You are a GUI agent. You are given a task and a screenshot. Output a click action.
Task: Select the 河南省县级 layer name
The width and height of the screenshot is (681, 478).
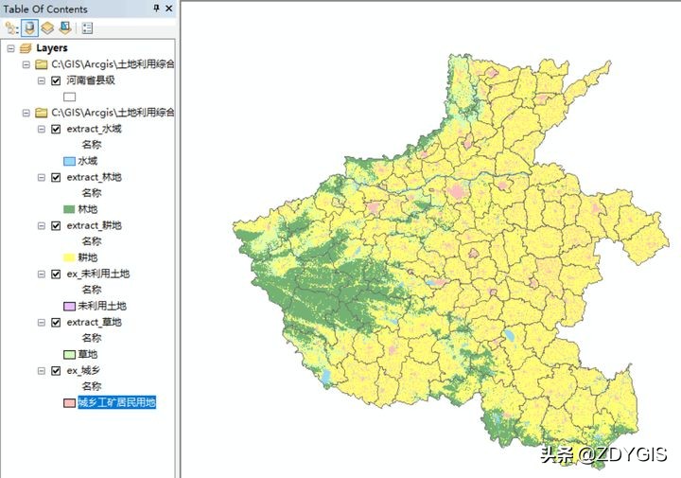pyautogui.click(x=91, y=80)
